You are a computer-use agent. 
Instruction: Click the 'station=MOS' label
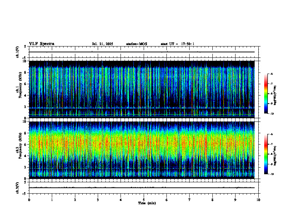pyautogui.click(x=137, y=44)
